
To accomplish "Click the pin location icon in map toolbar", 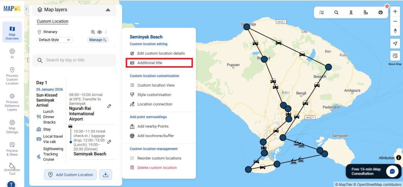I will [x=351, y=12].
